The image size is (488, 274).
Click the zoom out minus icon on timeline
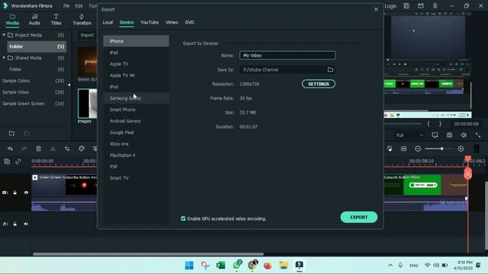pos(418,149)
